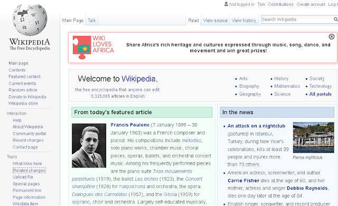This screenshot has width=338, height=206.
Task: Open the Francis Poulenc portrait photo
Action: pyautogui.click(x=89, y=146)
